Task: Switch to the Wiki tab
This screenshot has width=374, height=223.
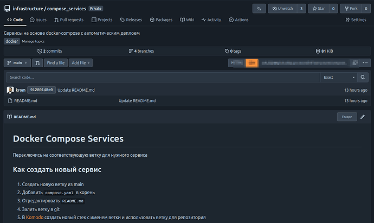Action: [187, 20]
